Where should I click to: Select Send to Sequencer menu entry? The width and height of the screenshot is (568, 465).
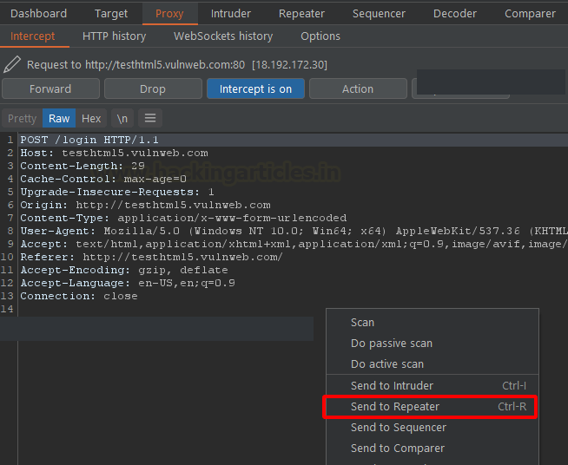click(433, 428)
